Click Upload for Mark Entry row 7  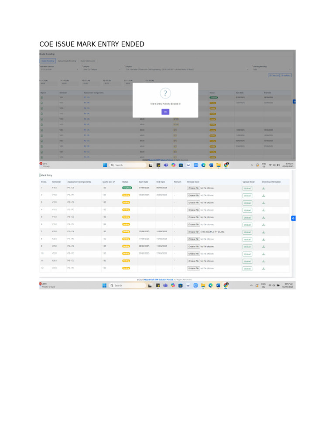click(x=247, y=232)
